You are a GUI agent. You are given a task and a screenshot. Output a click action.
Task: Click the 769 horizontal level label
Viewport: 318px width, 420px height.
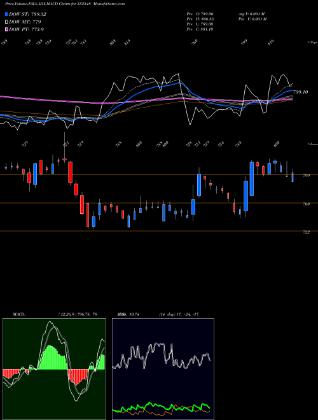click(306, 204)
